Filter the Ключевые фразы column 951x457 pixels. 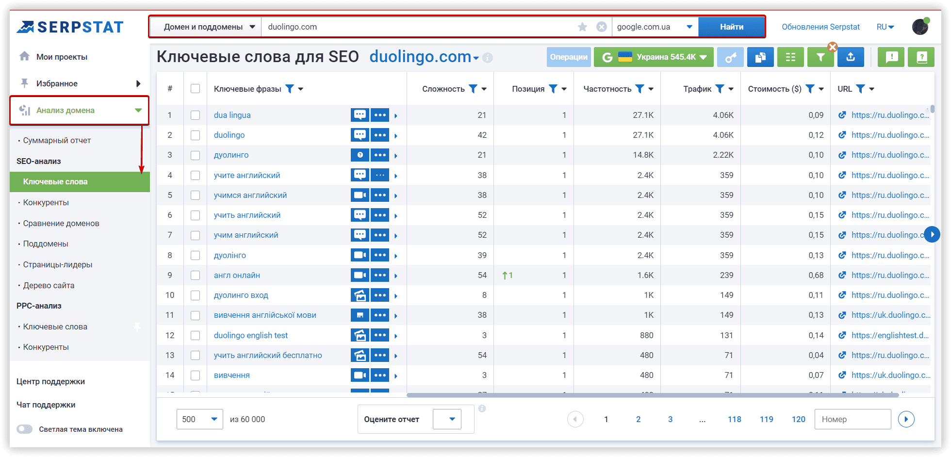[290, 89]
